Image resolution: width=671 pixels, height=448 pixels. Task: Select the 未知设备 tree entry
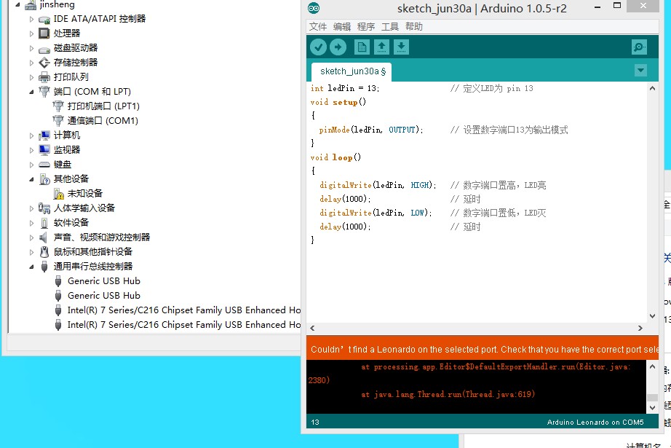coord(85,194)
